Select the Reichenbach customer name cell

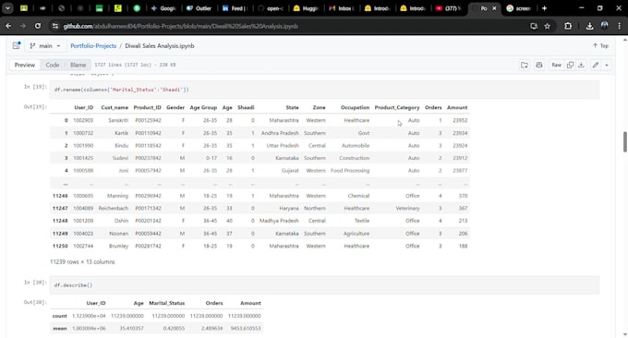114,208
